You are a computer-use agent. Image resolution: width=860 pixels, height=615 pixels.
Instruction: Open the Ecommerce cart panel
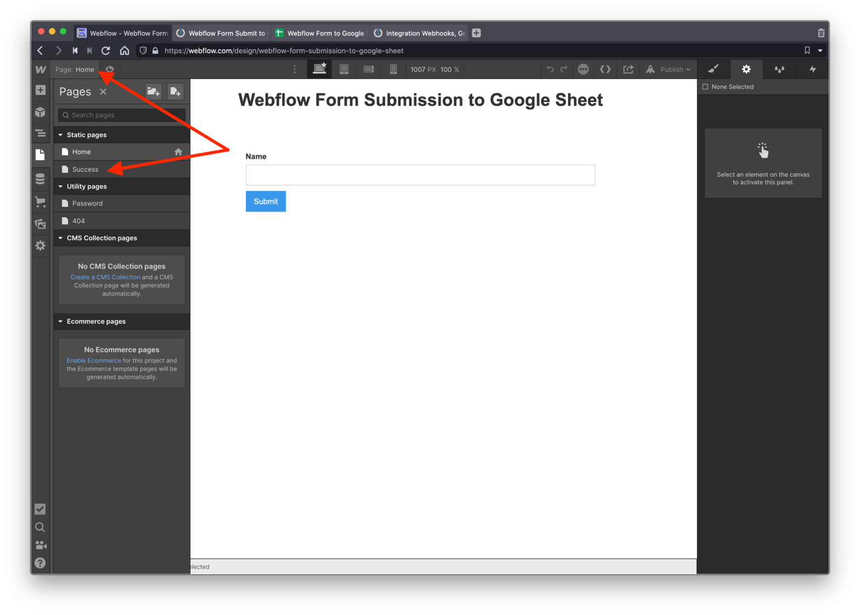click(41, 202)
